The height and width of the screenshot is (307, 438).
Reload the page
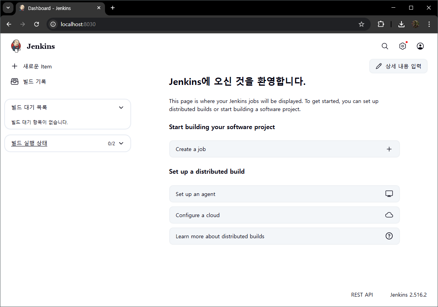pos(37,24)
